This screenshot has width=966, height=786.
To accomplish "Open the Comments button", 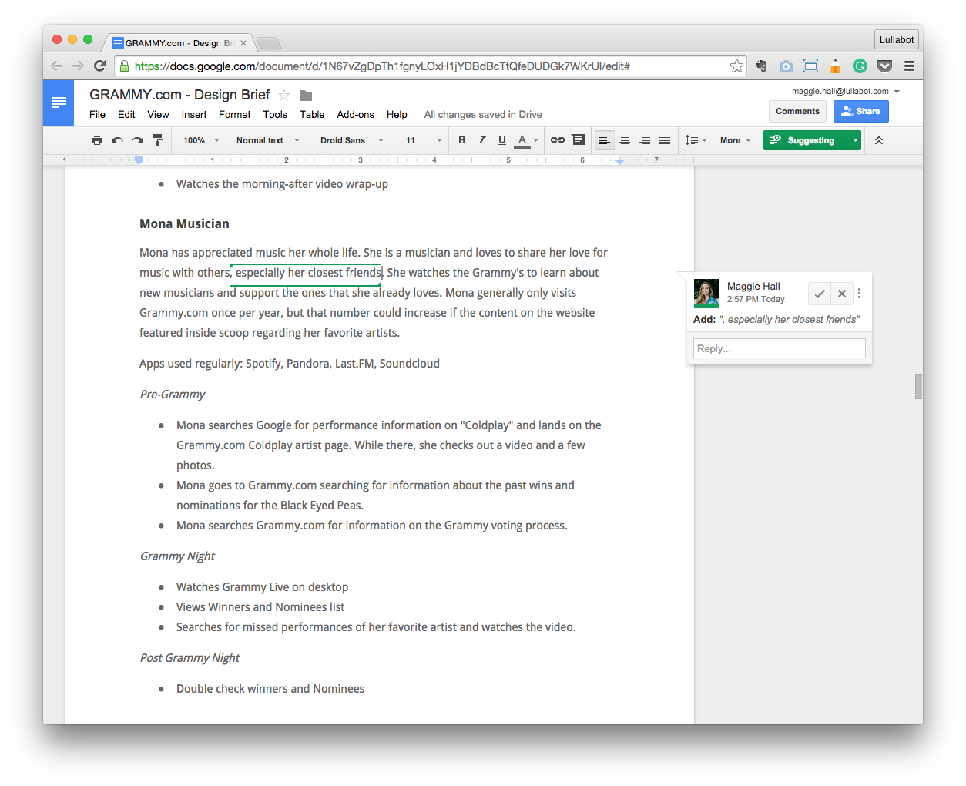I will click(797, 111).
